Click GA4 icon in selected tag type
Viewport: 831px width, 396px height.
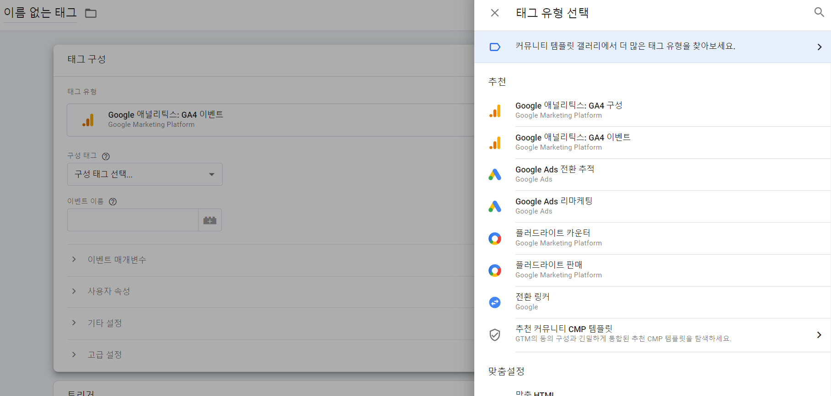tap(88, 120)
